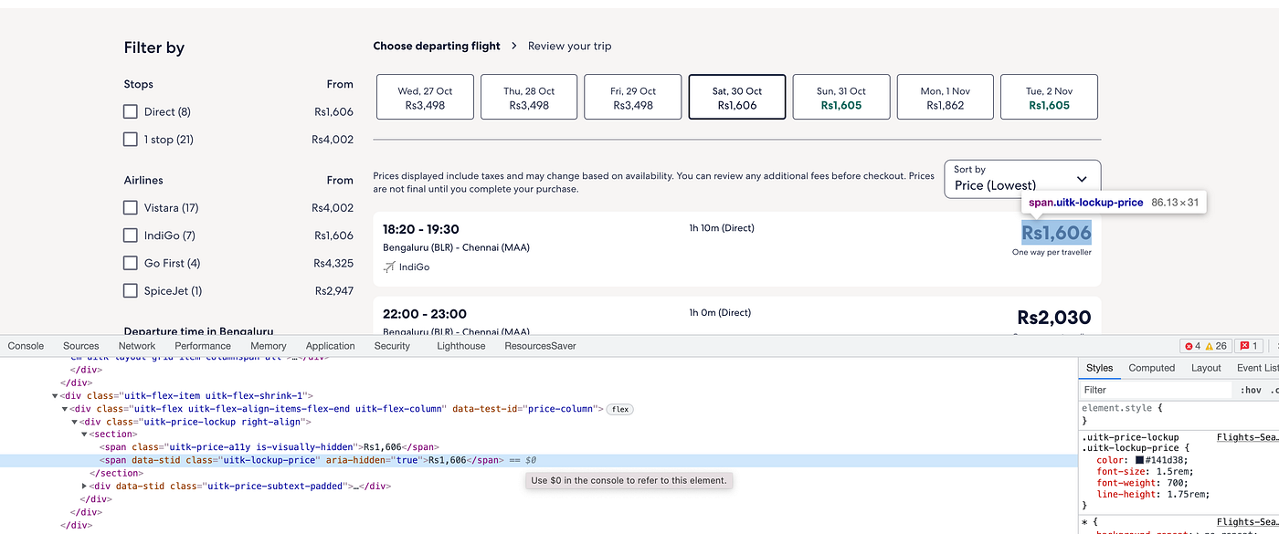
Task: Select the SpiceJet (1) airline checkbox
Action: 130,291
